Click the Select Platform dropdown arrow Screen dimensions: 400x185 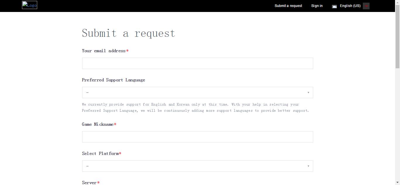[x=308, y=166]
